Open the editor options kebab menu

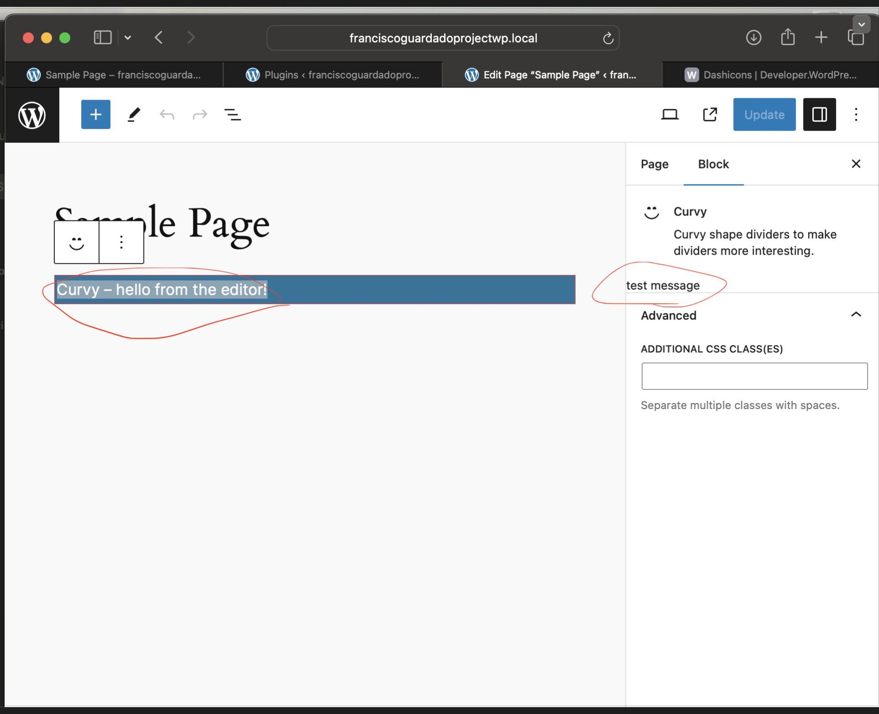click(856, 114)
